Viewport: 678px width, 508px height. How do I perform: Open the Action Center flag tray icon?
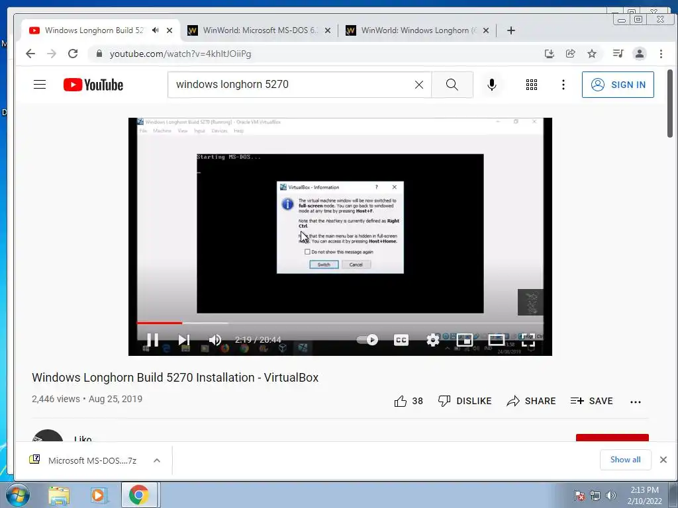[x=579, y=495]
